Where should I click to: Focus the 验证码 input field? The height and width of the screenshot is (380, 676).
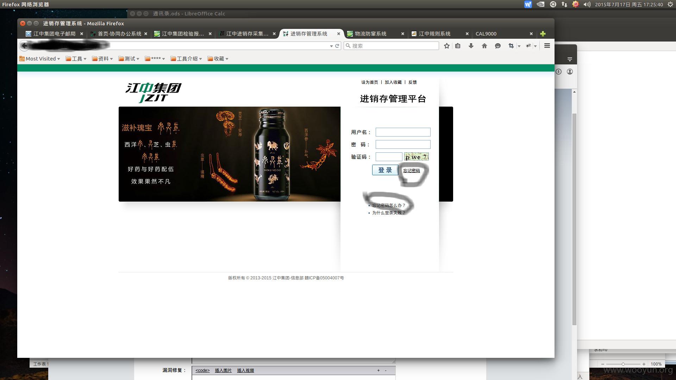coord(389,157)
